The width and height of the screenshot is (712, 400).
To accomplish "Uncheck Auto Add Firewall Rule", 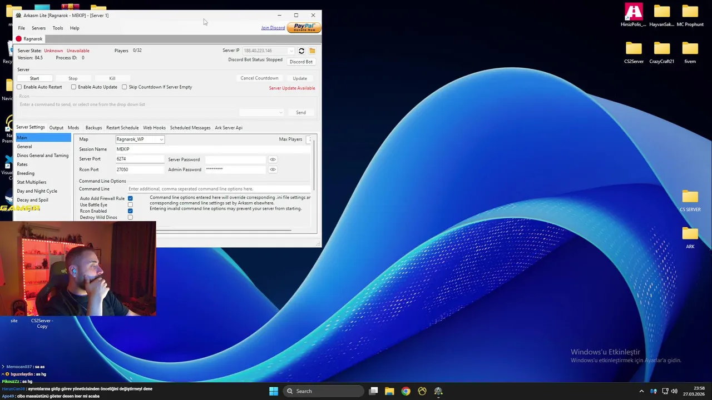I will tap(130, 198).
